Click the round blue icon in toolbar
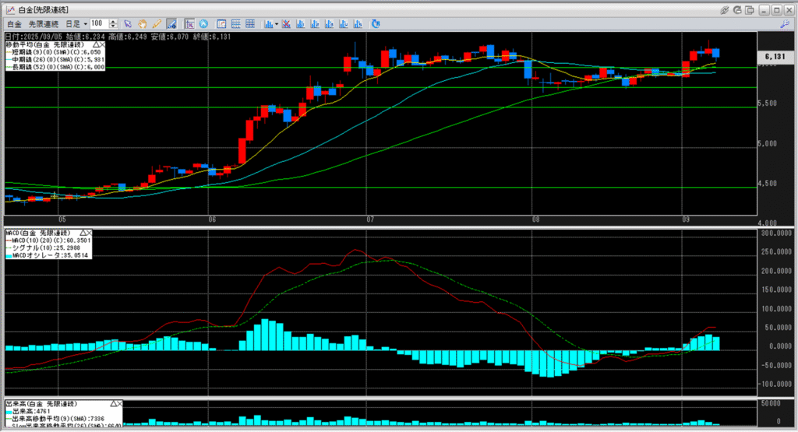Viewport: 798px width, 432px height. (x=203, y=24)
